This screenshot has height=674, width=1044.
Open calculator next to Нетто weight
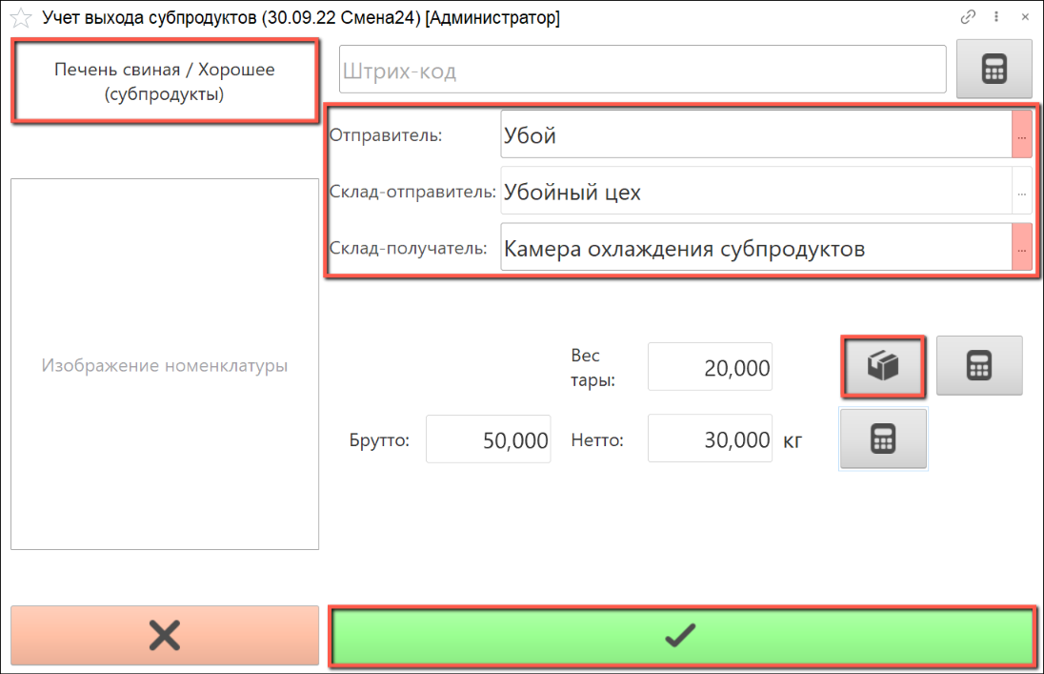pos(883,439)
